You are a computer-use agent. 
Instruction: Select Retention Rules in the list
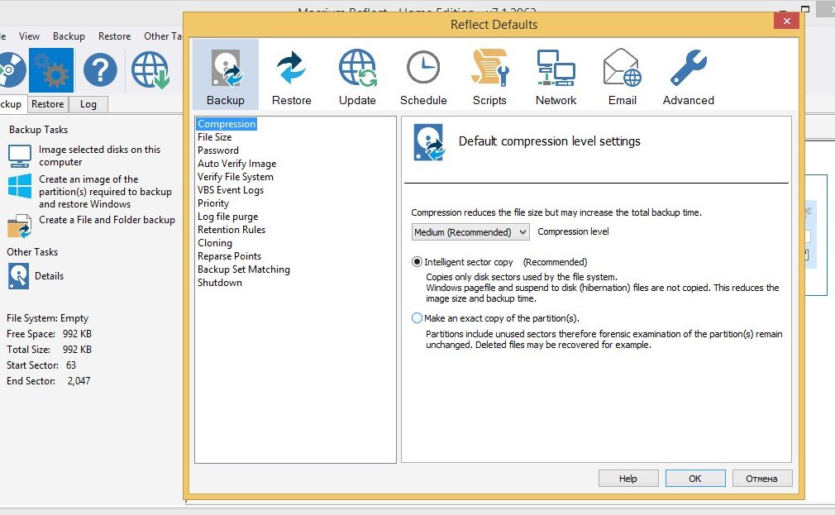click(231, 230)
